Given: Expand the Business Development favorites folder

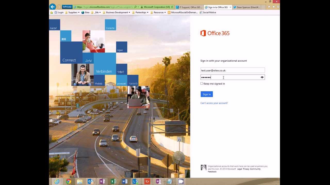Looking at the screenshot, I should (x=116, y=12).
